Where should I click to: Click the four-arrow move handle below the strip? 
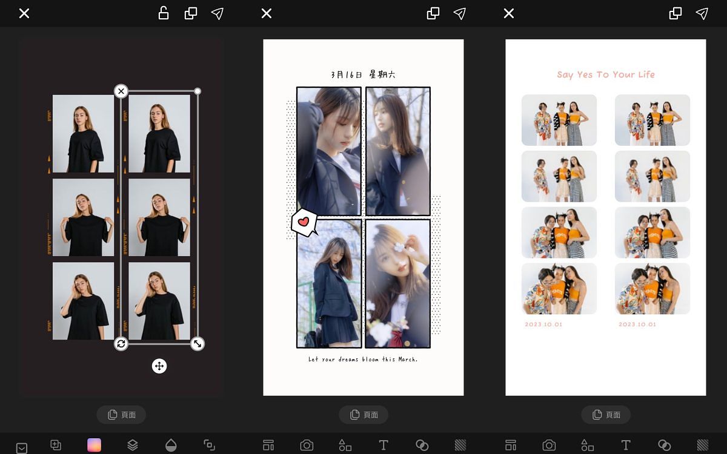159,366
